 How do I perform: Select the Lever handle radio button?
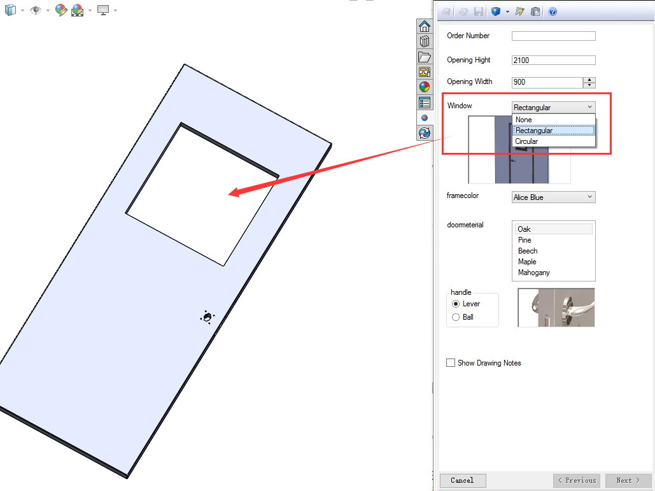point(456,304)
